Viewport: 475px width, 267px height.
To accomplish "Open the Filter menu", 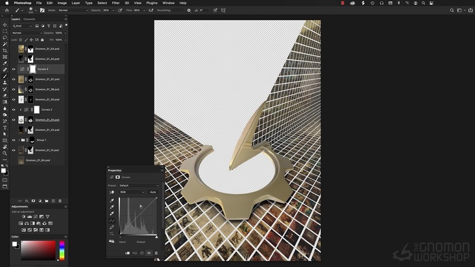I will point(116,3).
